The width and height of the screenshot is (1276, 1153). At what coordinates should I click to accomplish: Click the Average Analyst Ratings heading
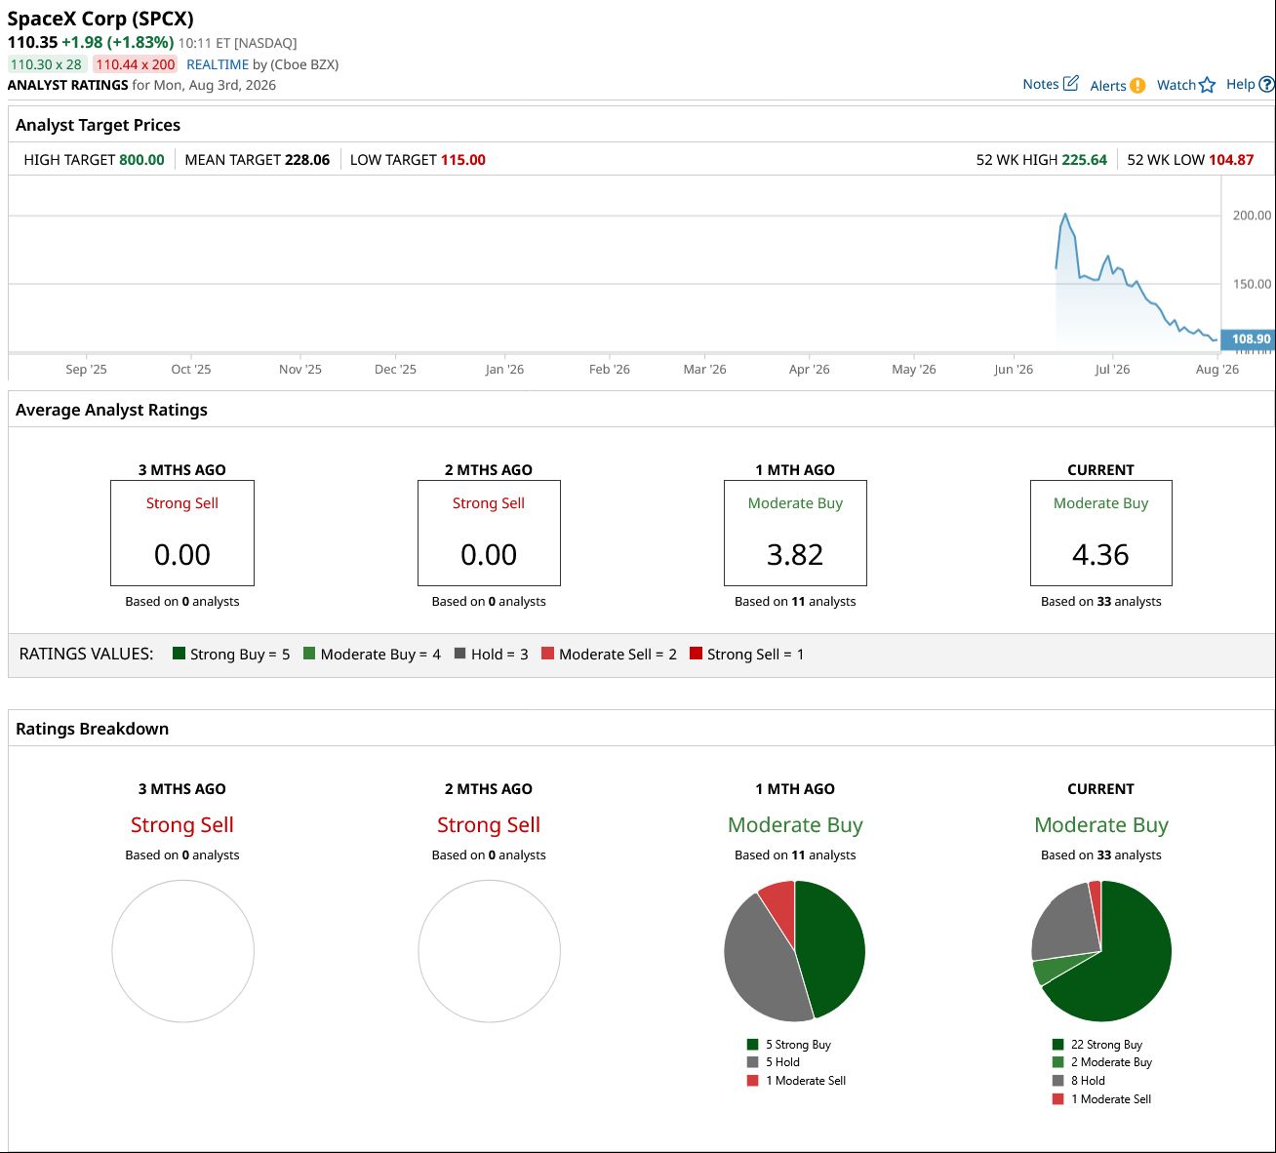[x=111, y=410]
